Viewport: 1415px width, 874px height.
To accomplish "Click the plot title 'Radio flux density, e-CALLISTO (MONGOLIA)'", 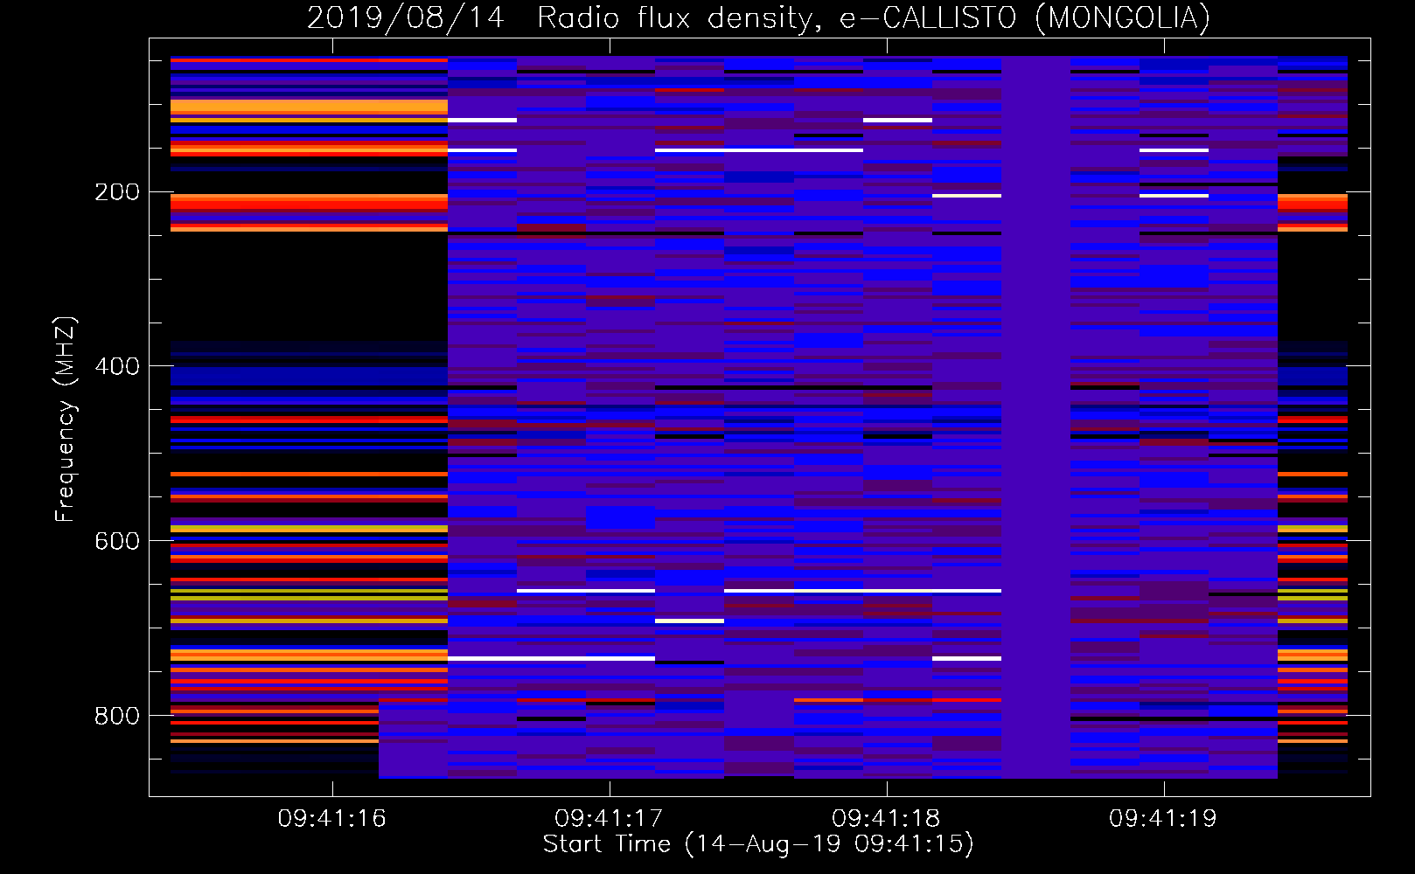I will [874, 17].
